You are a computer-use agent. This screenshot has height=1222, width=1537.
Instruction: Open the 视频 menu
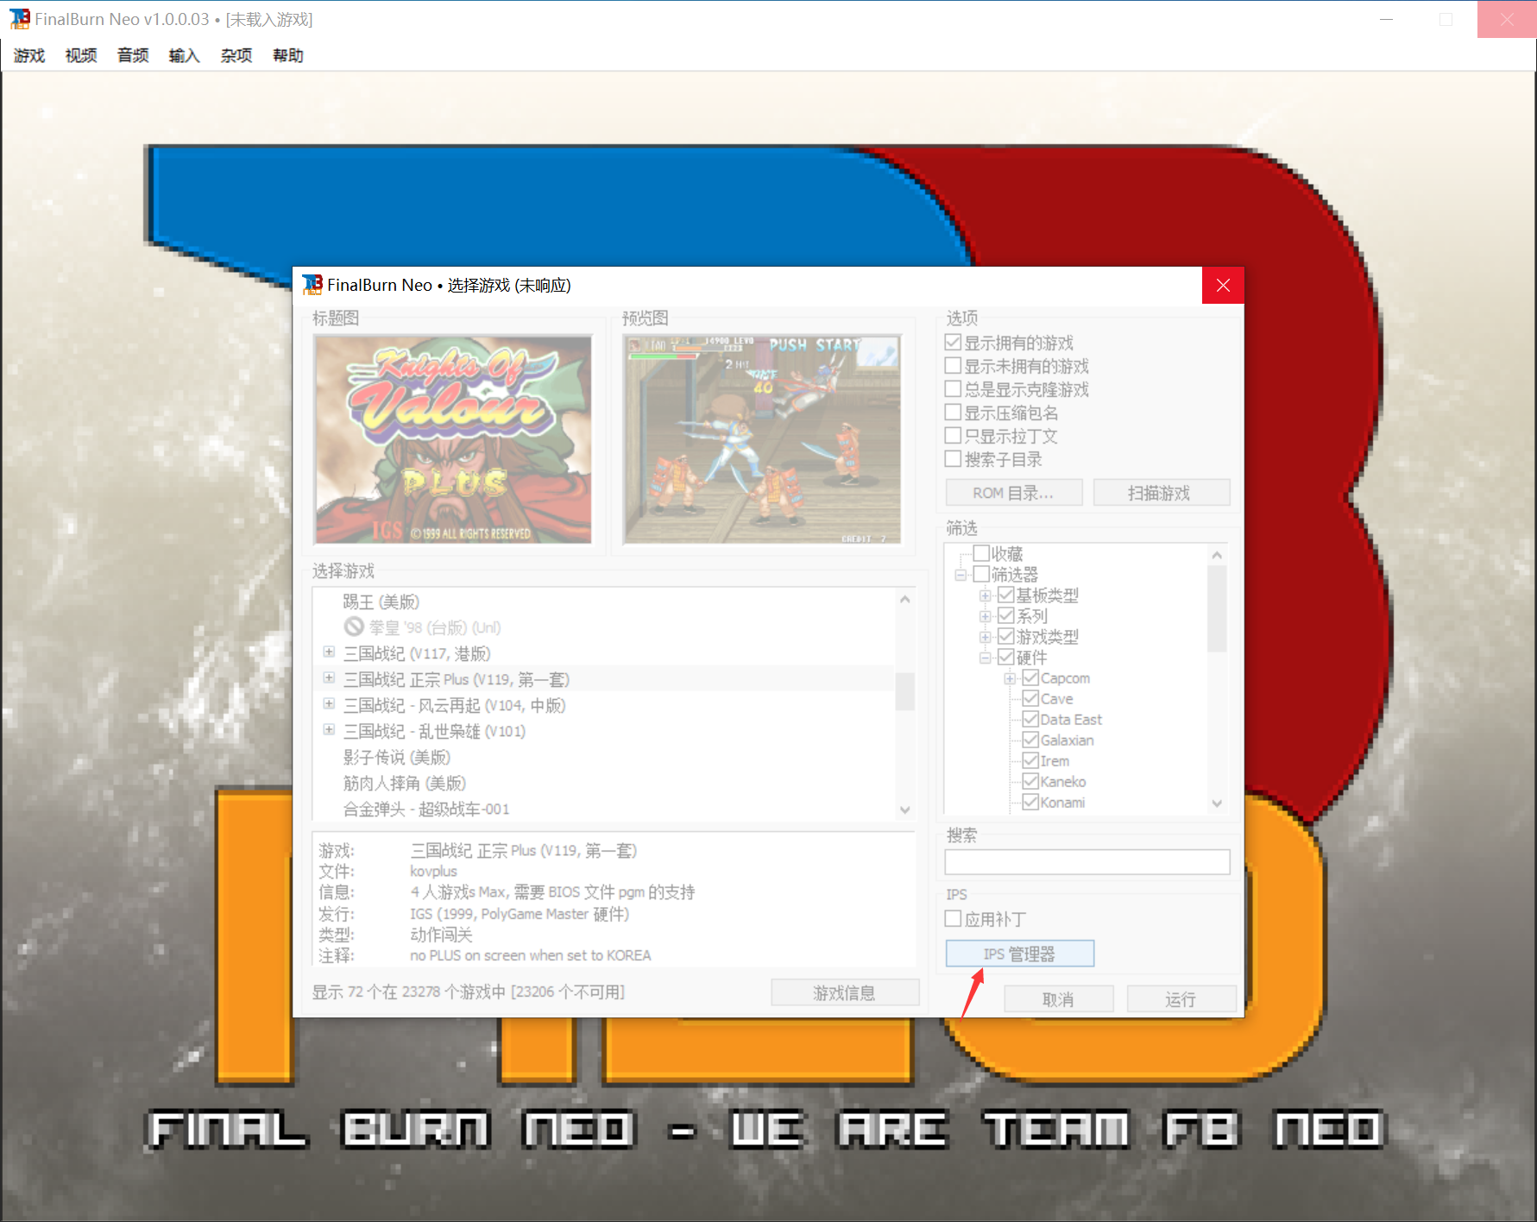[x=81, y=55]
